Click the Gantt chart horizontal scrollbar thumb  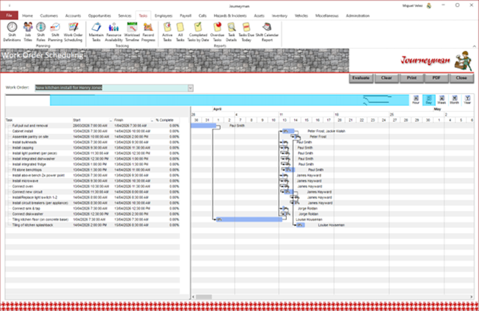click(204, 297)
